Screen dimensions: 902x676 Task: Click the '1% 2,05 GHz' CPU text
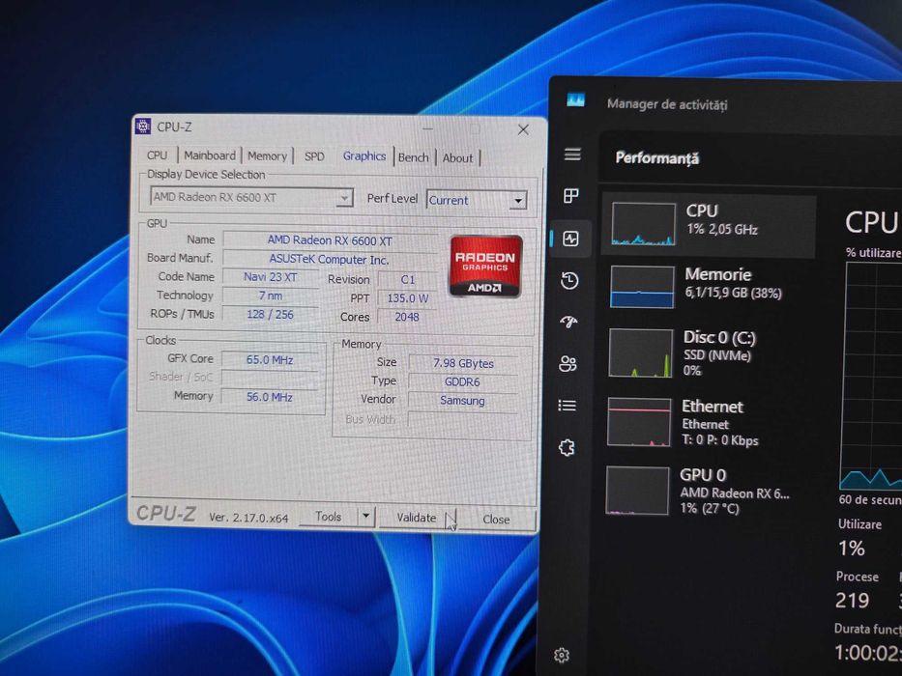[722, 230]
